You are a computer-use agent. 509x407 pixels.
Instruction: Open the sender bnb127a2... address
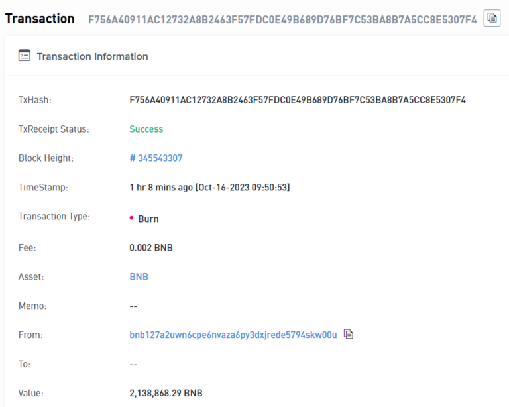click(x=233, y=335)
